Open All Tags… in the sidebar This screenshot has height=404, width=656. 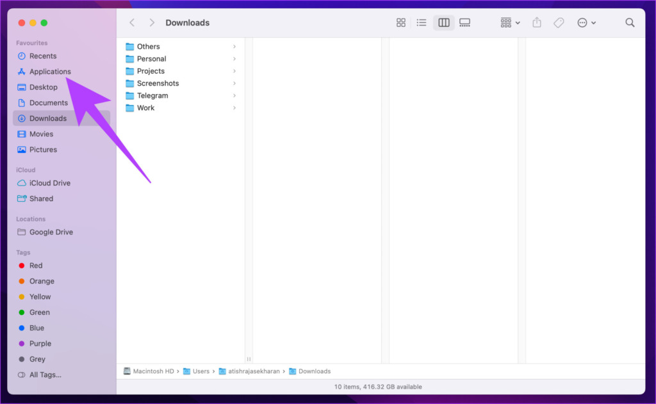click(x=61, y=375)
